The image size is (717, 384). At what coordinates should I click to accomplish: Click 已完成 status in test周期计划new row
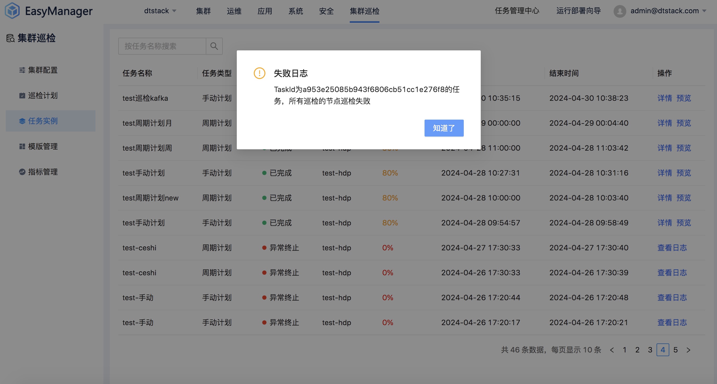(x=277, y=198)
